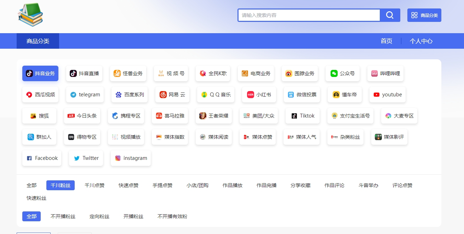The width and height of the screenshot is (464, 234).
Task: Open the 媒体阅读 category
Action: click(214, 137)
